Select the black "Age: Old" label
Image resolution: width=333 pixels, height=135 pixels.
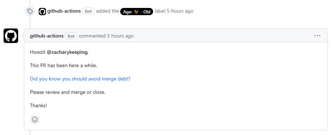click(x=136, y=12)
